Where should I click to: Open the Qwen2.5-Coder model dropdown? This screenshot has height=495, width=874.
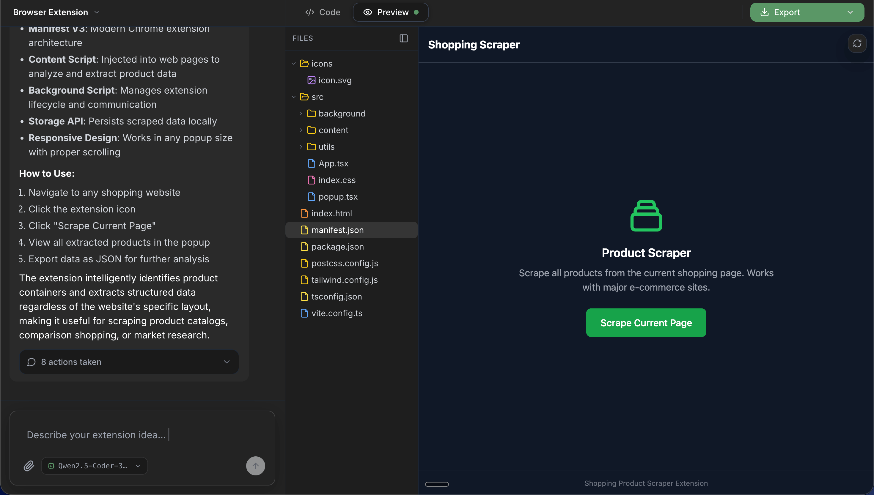pos(95,466)
